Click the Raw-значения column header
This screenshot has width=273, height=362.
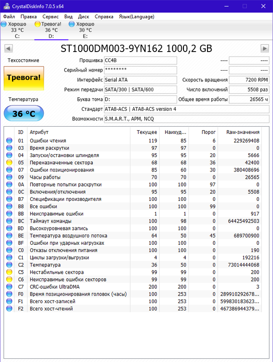click(240, 132)
